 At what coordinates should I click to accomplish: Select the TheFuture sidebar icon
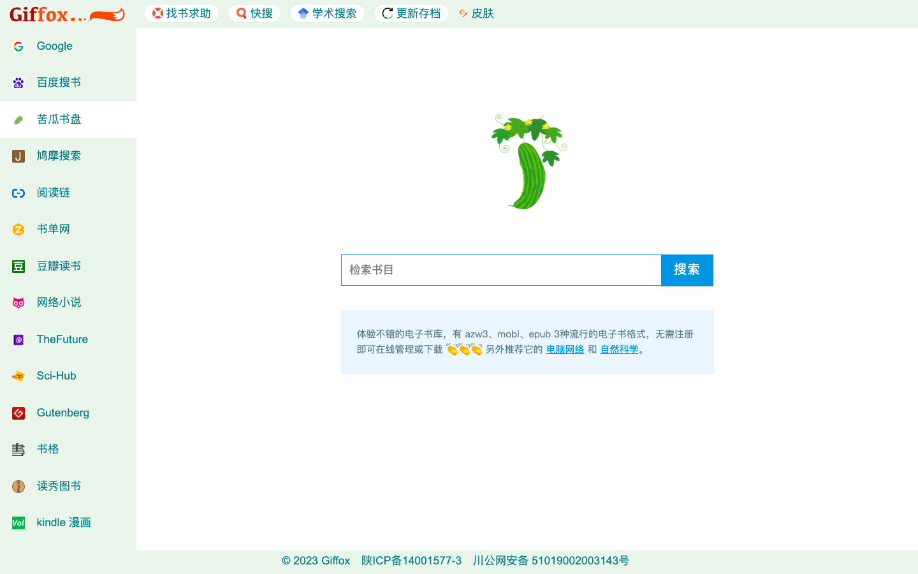point(18,339)
